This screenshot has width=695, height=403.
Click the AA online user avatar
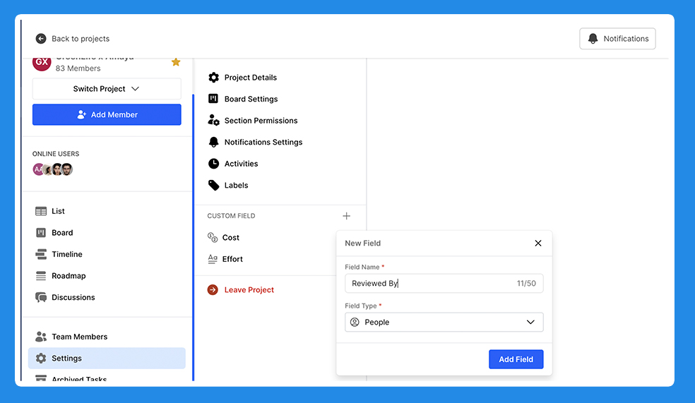pos(38,169)
